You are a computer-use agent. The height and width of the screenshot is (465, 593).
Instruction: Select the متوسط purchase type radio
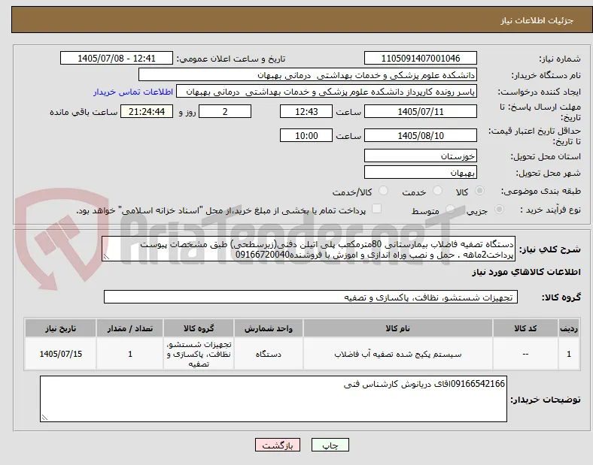(x=450, y=210)
